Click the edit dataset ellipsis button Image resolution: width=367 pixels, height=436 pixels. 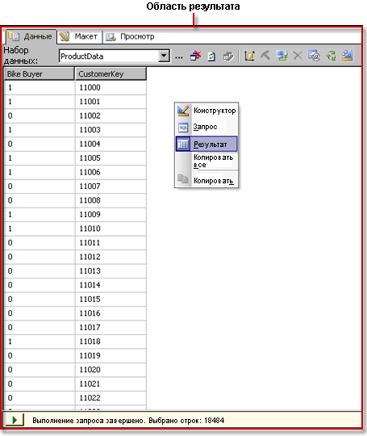click(179, 57)
